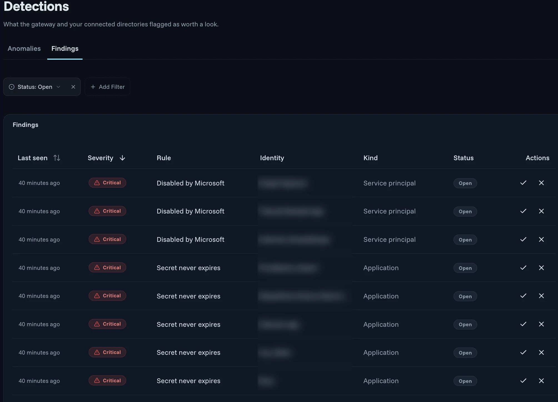Click the X on the second Secret never expires row

(541, 296)
